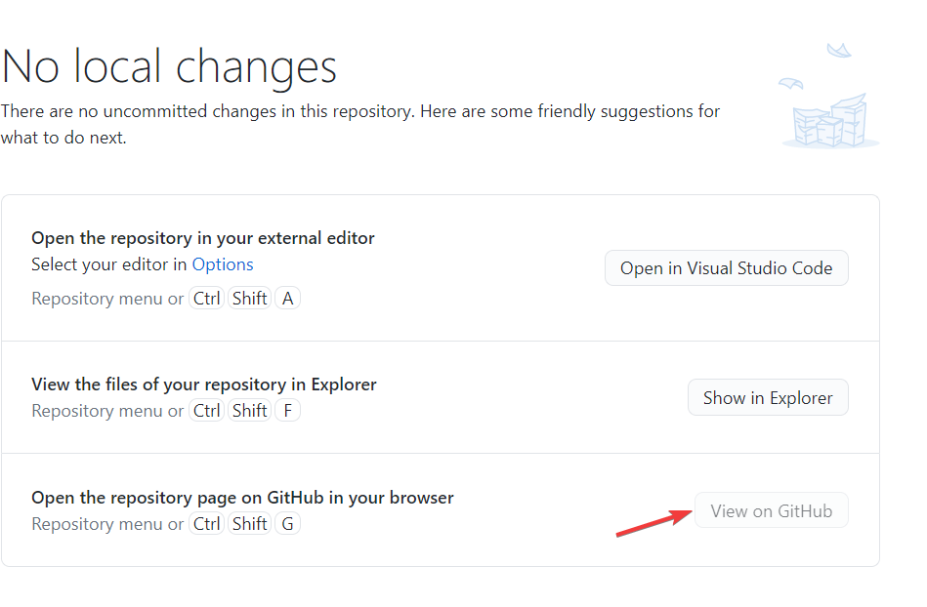Viewport: 927px width, 607px height.
Task: Click the Ctrl key badge next to Shift A
Action: point(206,298)
